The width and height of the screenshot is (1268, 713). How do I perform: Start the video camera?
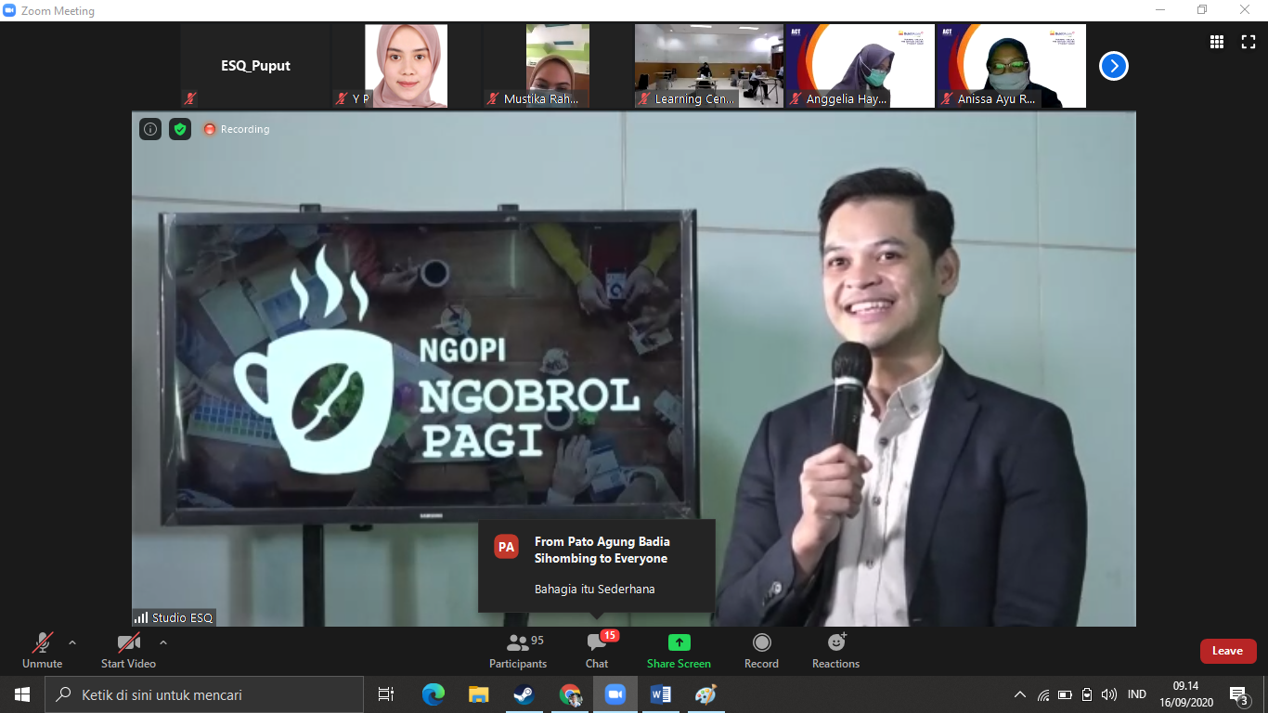pos(128,650)
